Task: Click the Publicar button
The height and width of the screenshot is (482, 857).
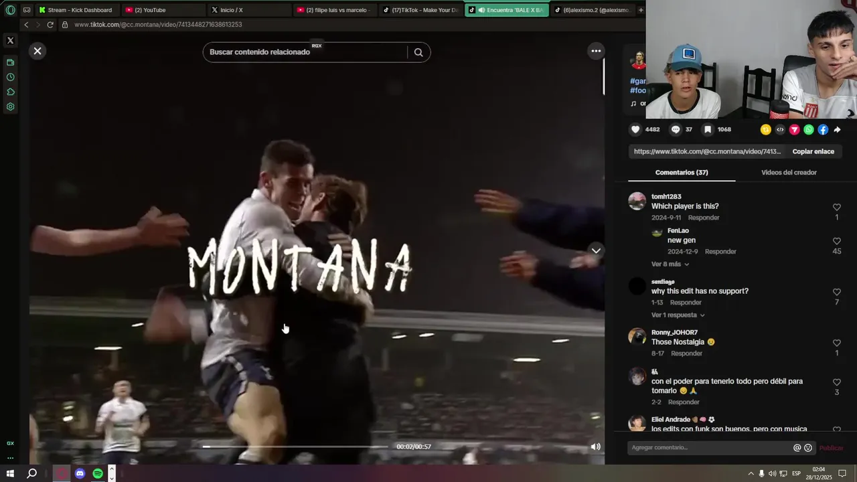Action: pyautogui.click(x=831, y=448)
